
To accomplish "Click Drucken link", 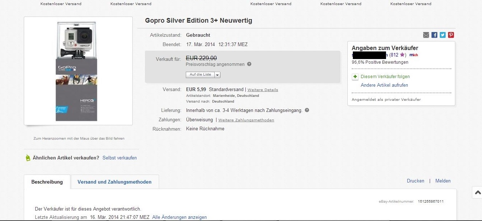I will point(416,181).
